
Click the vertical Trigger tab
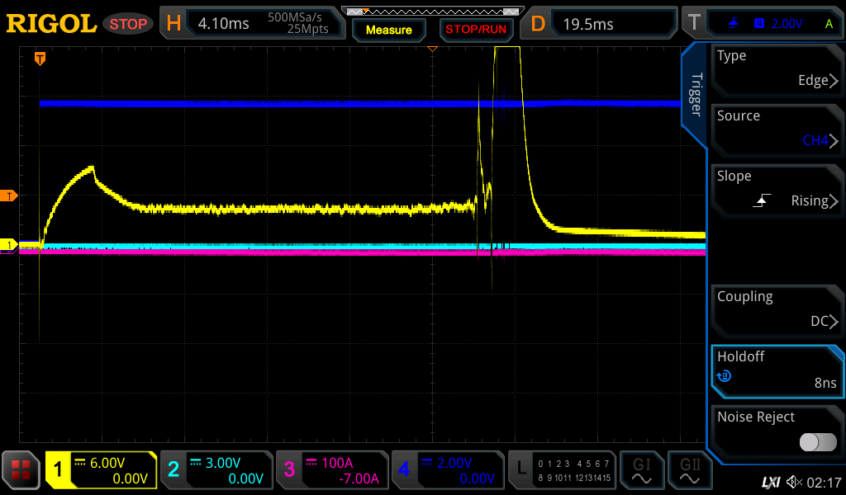point(696,95)
